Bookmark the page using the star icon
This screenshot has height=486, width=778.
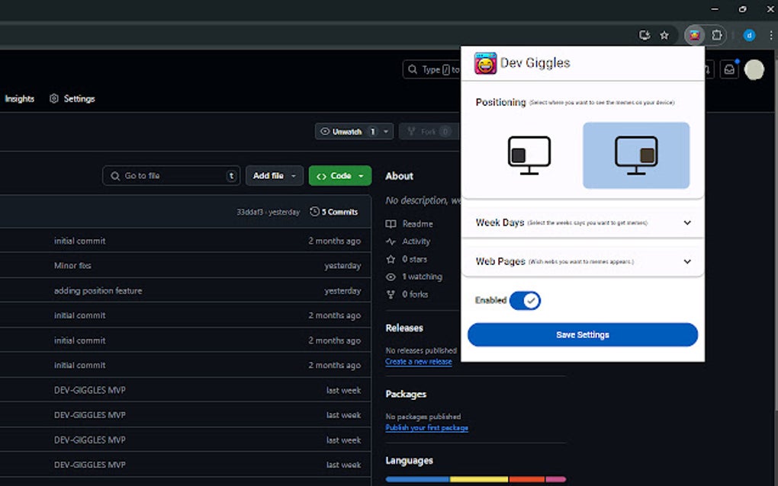(664, 35)
